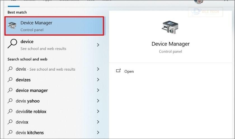
Task: Click the 'Control panel' subtitle in the preview pane
Action: 170,51
